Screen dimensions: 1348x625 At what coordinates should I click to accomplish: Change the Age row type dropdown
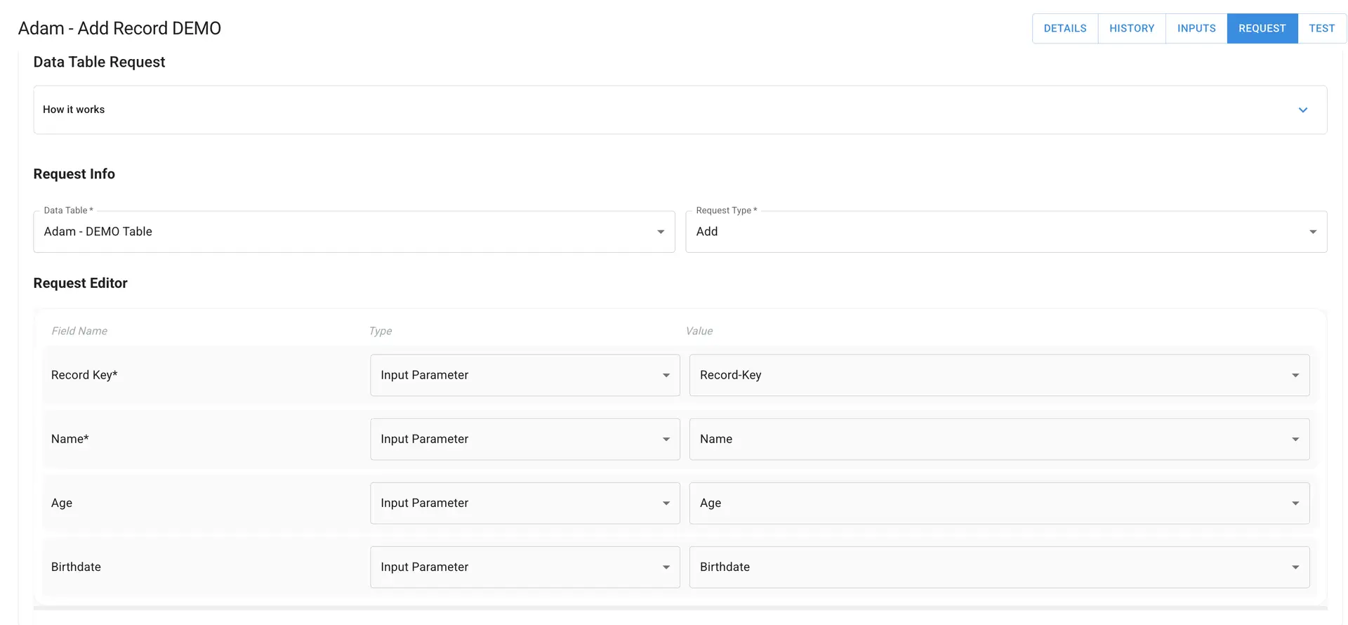525,504
